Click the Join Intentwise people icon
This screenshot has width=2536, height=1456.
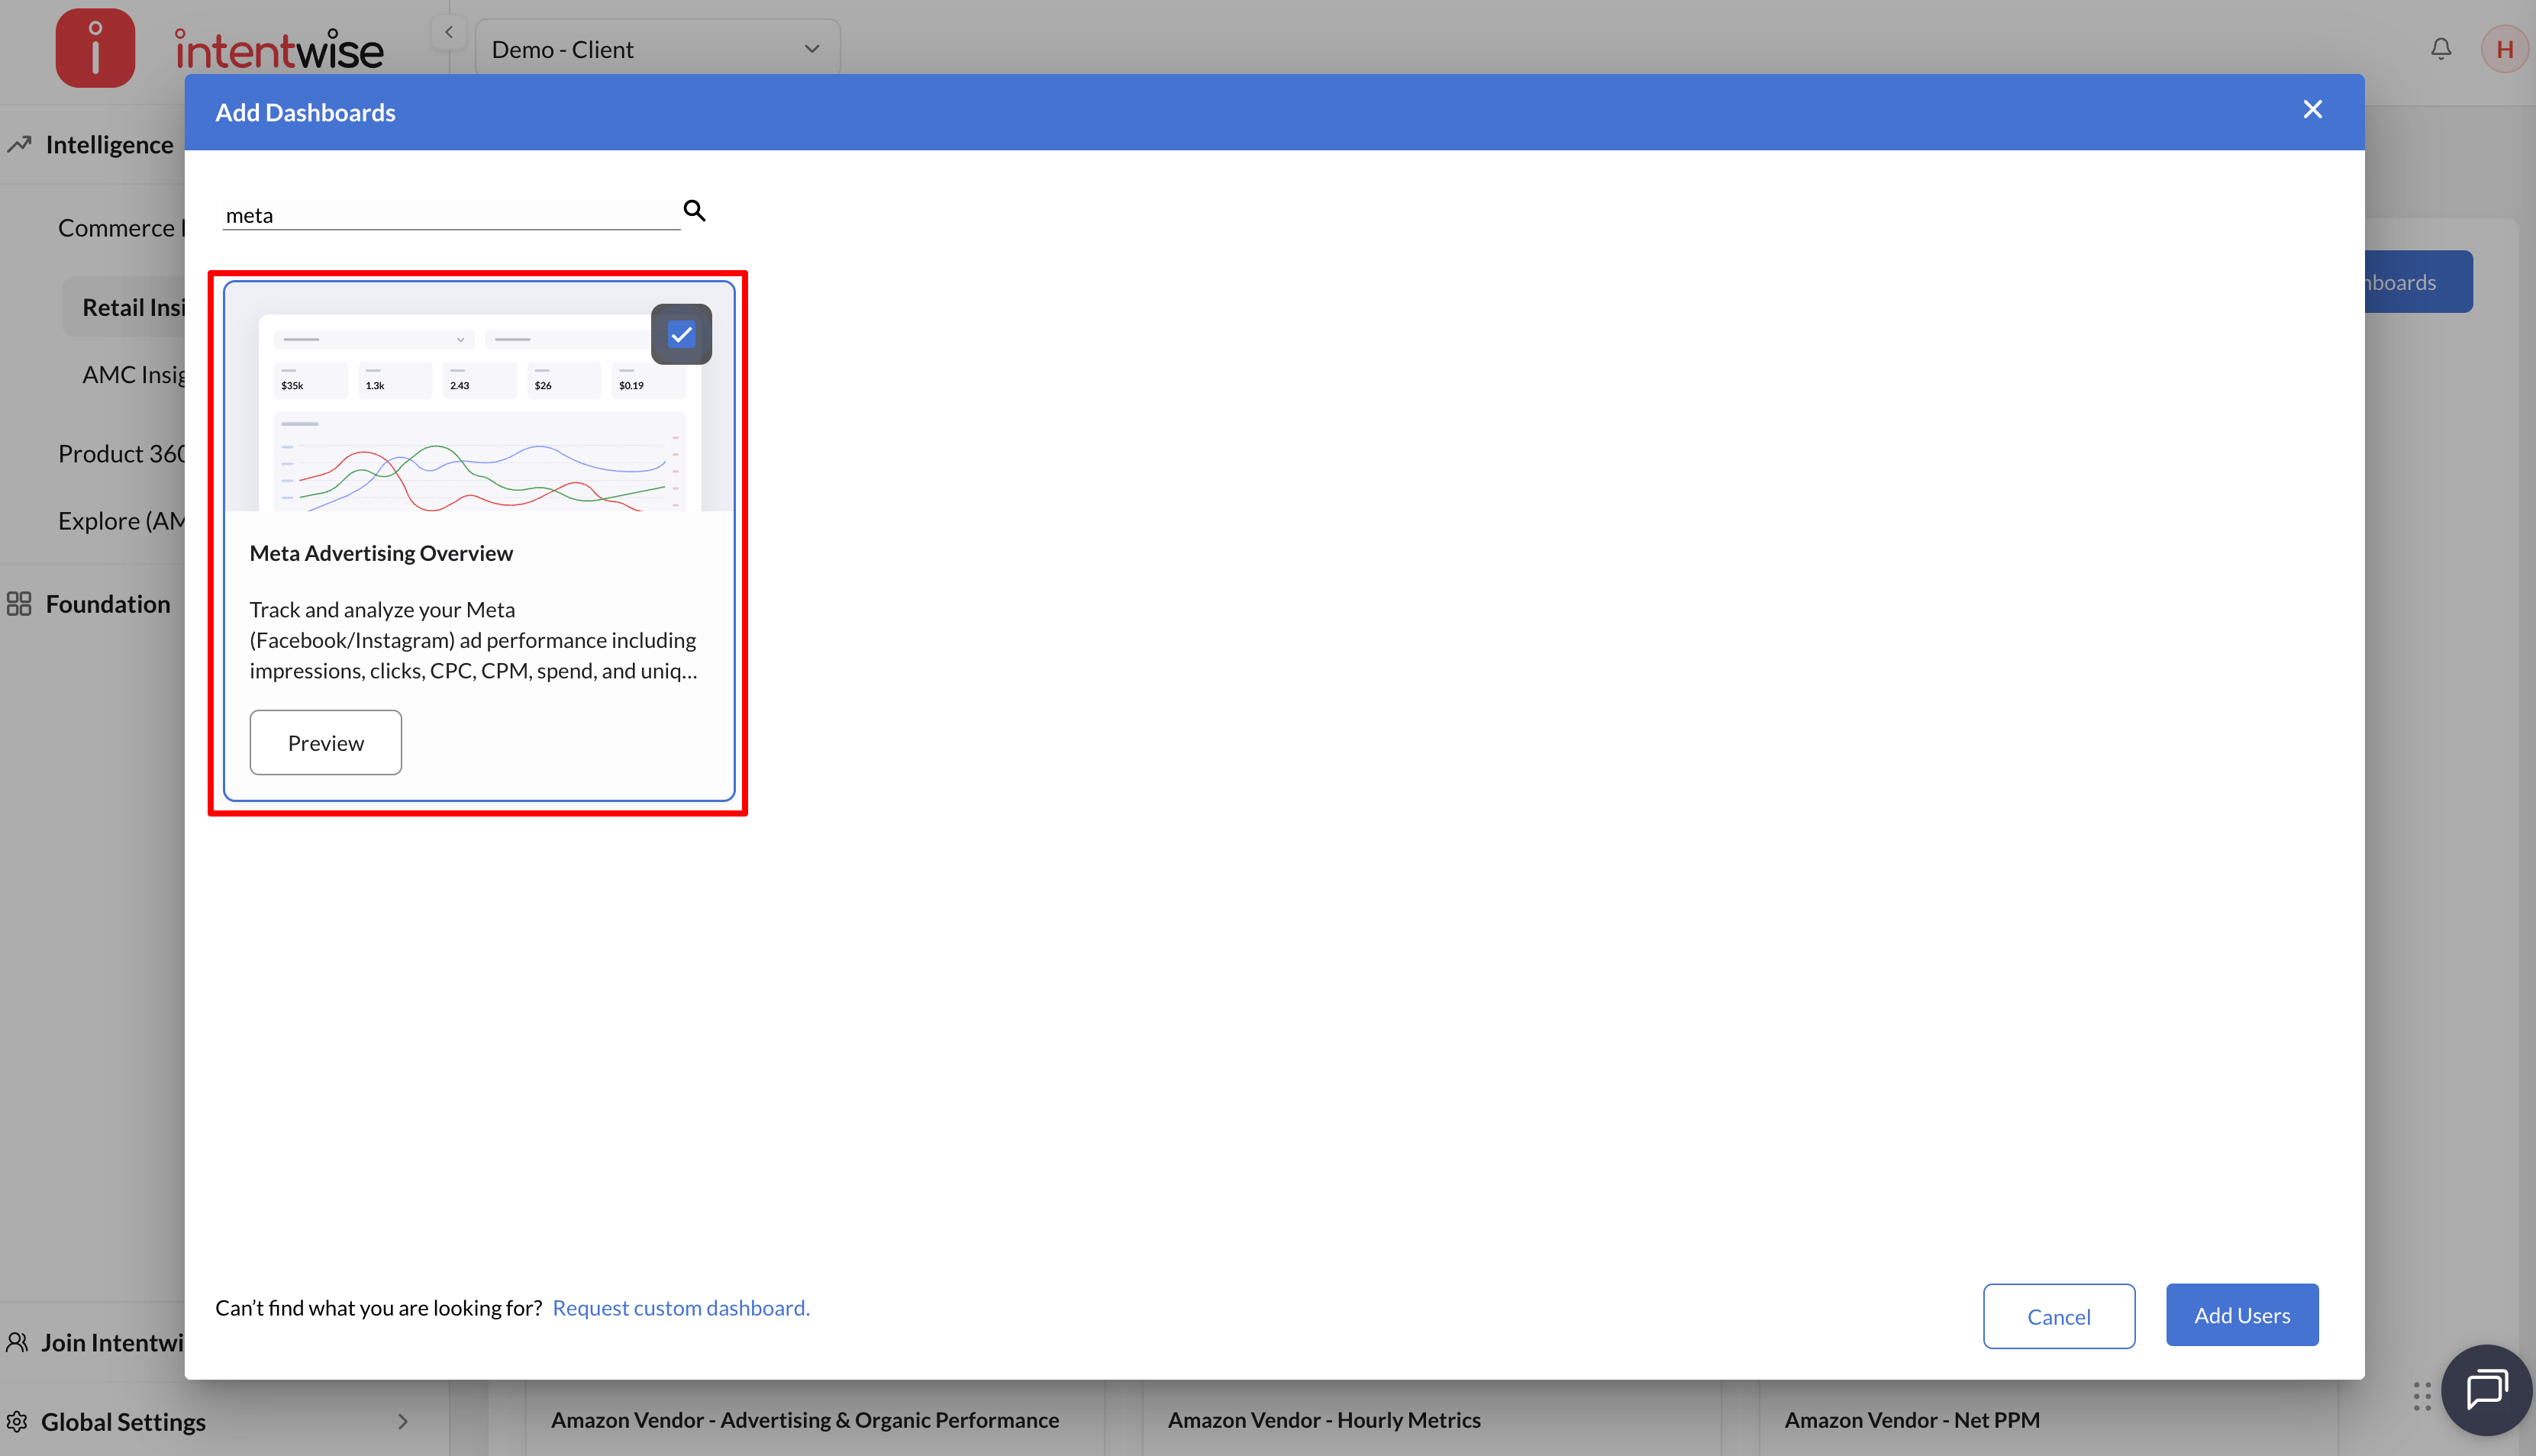coord(17,1342)
